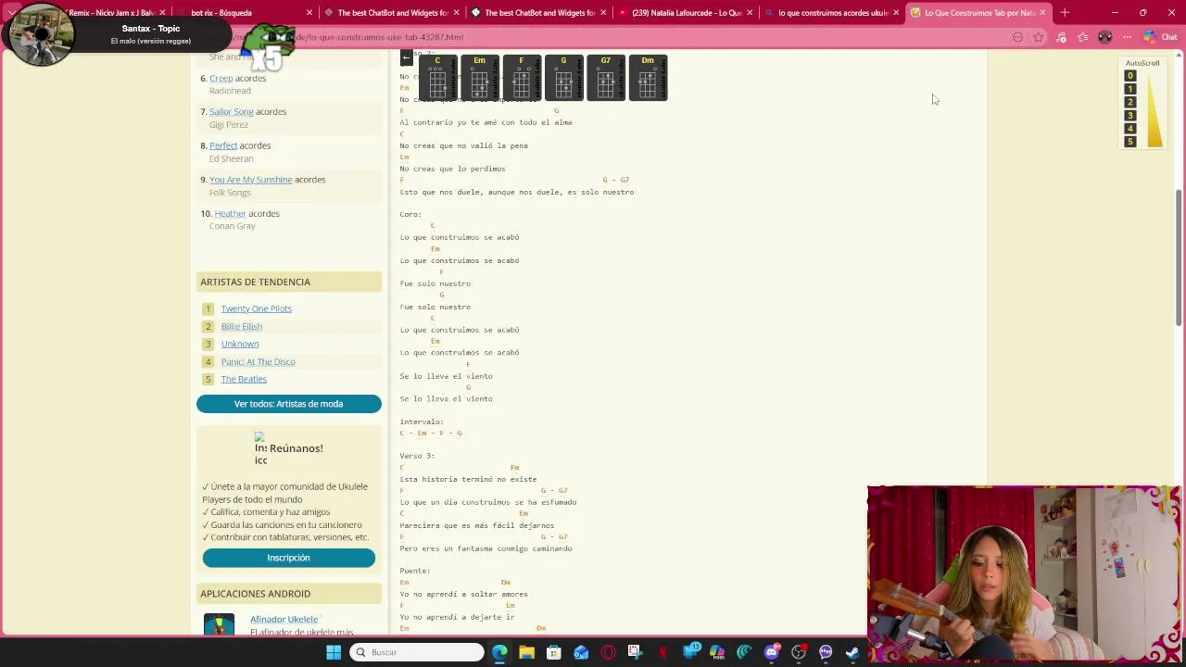Set AutoScroll speed to 5

(x=1129, y=142)
